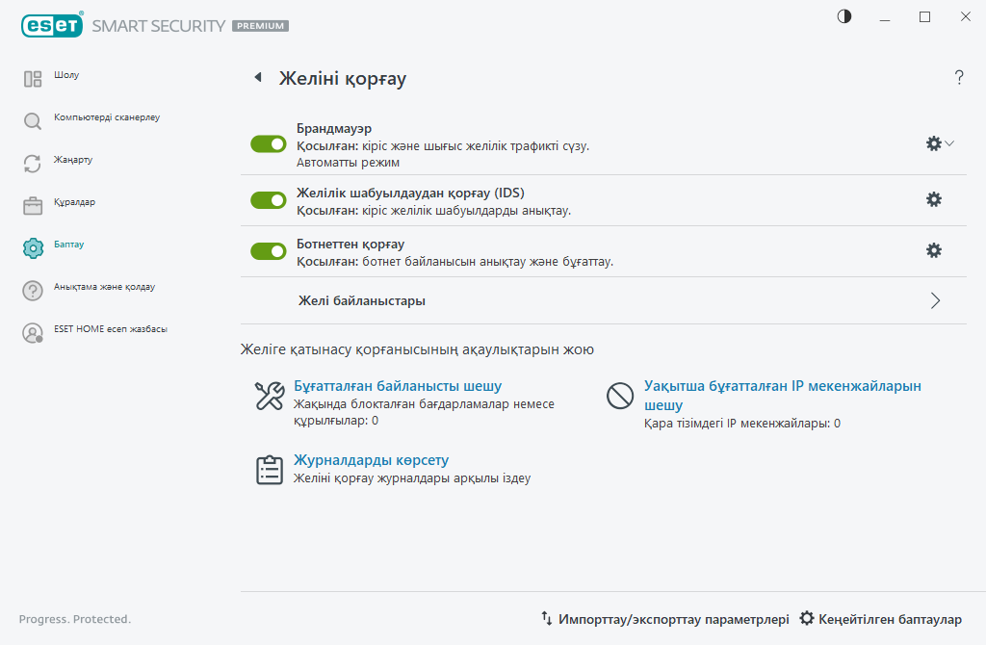Screen dimensions: 986x645
Task: Click the gear icon for Брандмауэр settings
Action: [933, 143]
